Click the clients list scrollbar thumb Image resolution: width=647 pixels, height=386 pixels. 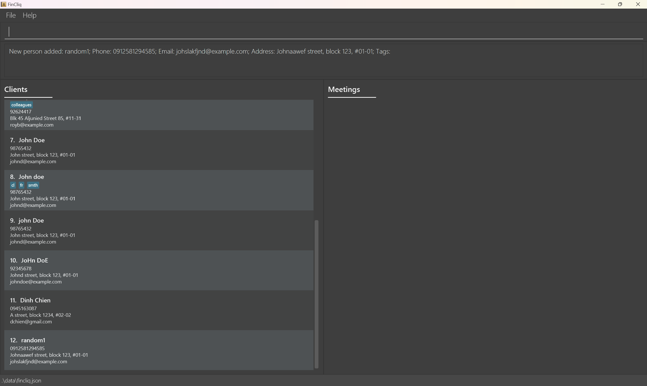317,294
